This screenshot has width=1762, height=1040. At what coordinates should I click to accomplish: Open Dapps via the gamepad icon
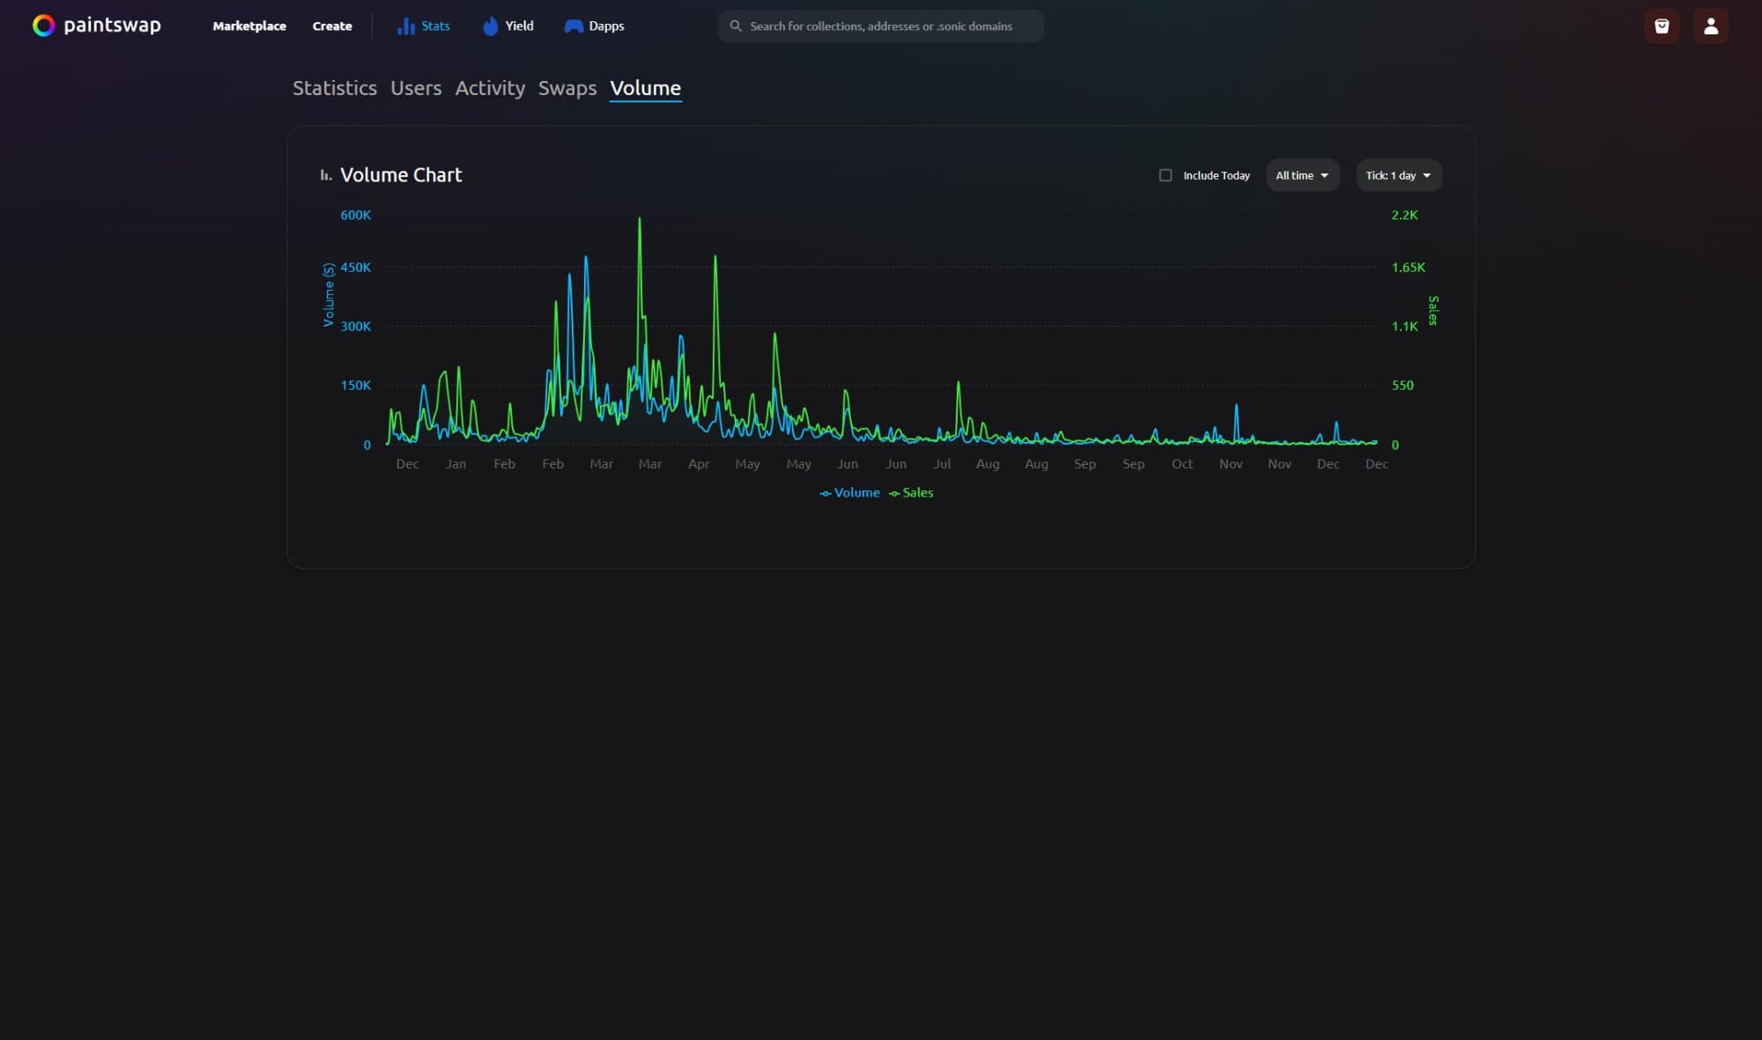[574, 26]
